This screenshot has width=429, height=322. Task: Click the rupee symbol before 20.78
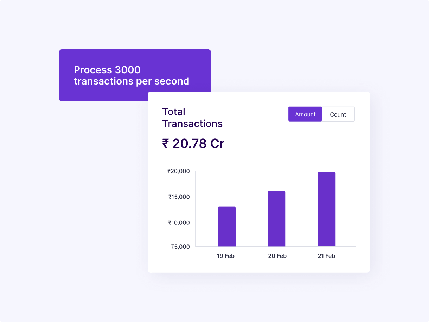(165, 144)
